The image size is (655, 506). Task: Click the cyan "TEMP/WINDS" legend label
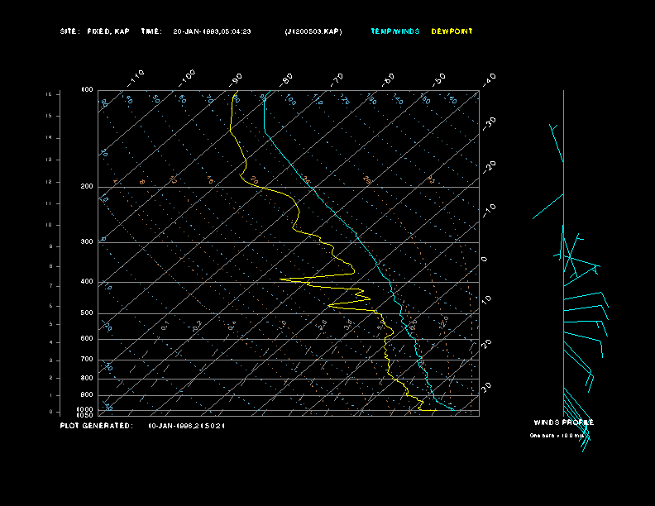pos(395,31)
